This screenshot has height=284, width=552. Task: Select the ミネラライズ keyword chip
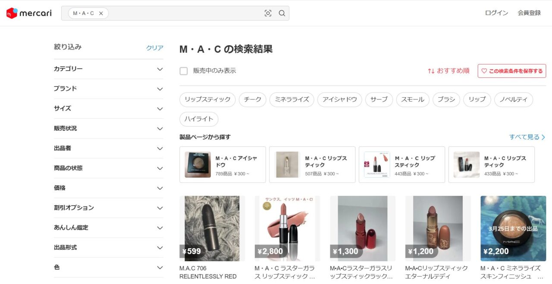pyautogui.click(x=292, y=99)
